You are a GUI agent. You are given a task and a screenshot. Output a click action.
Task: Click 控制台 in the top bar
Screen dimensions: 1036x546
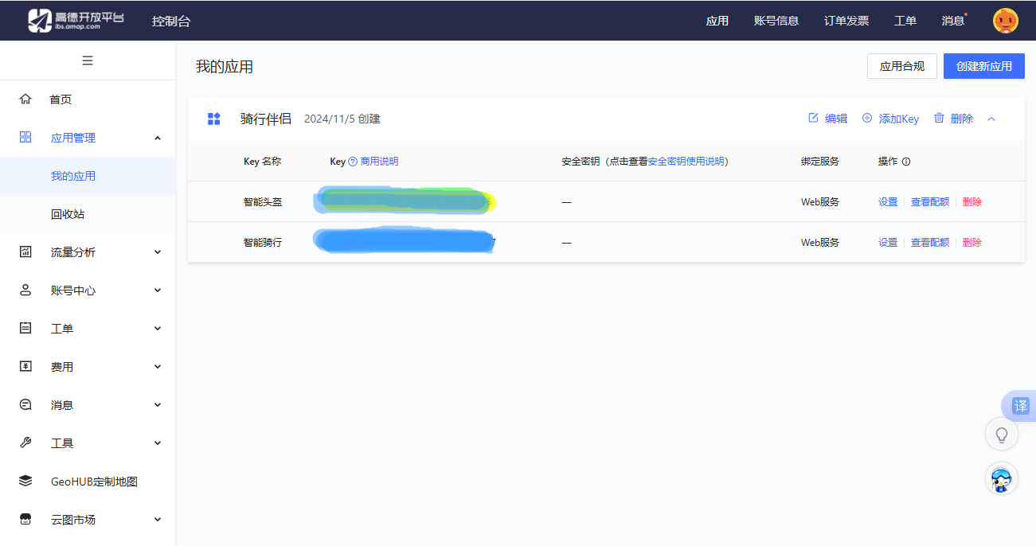coord(171,21)
